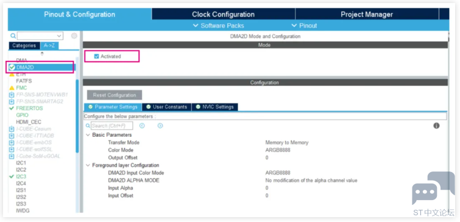Image resolution: width=460 pixels, height=222 pixels.
Task: Open the NVIC Settings tab
Action: [214, 107]
